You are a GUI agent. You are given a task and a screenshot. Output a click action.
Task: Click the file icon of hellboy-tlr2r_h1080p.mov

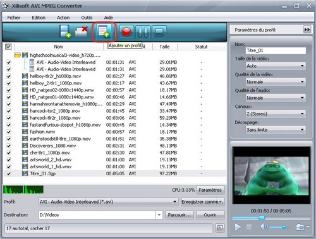25,76
